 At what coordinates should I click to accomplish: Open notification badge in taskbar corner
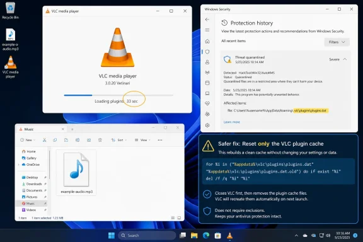355,236
